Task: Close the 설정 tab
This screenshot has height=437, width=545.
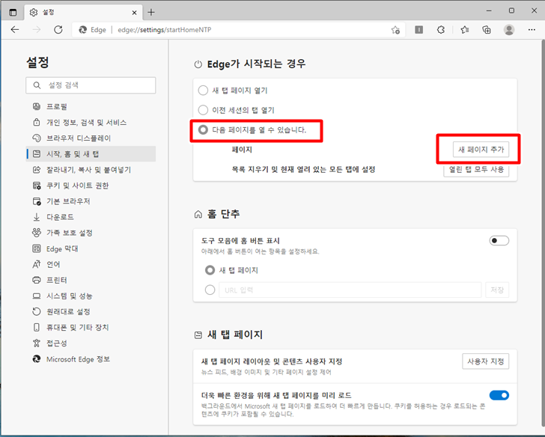Action: [x=135, y=13]
